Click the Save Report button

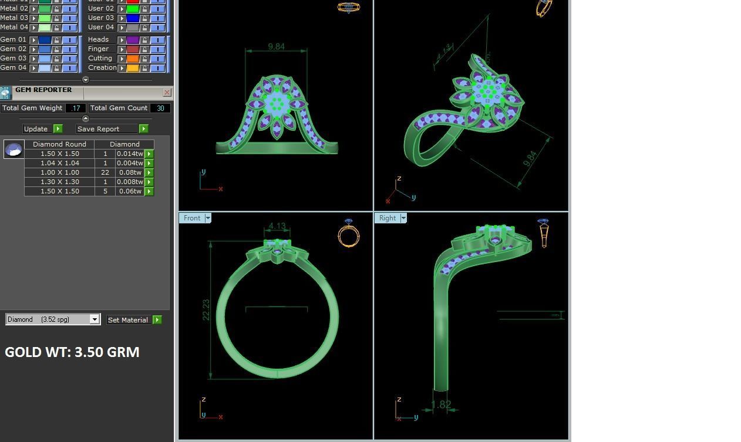click(107, 129)
